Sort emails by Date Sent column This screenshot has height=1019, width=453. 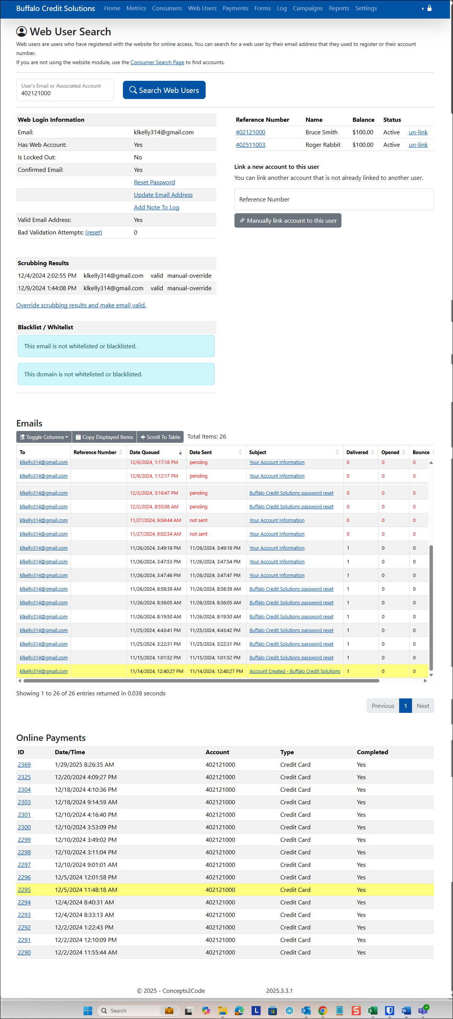pos(215,452)
